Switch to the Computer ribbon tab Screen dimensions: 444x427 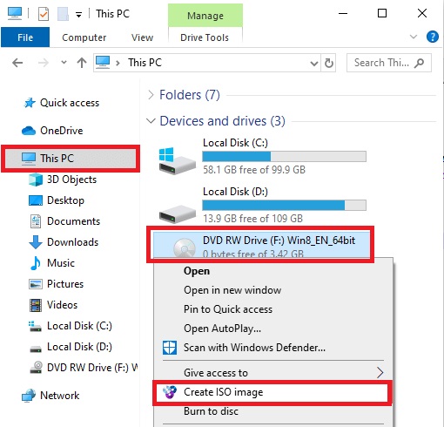(x=84, y=37)
